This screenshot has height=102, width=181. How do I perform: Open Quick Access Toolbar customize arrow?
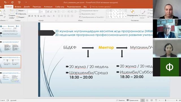point(26,2)
